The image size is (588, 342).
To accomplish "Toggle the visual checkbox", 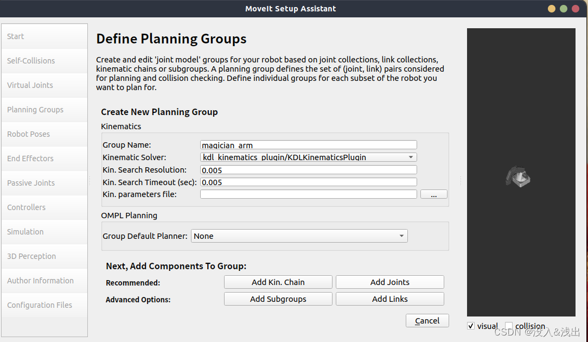I will coord(470,326).
